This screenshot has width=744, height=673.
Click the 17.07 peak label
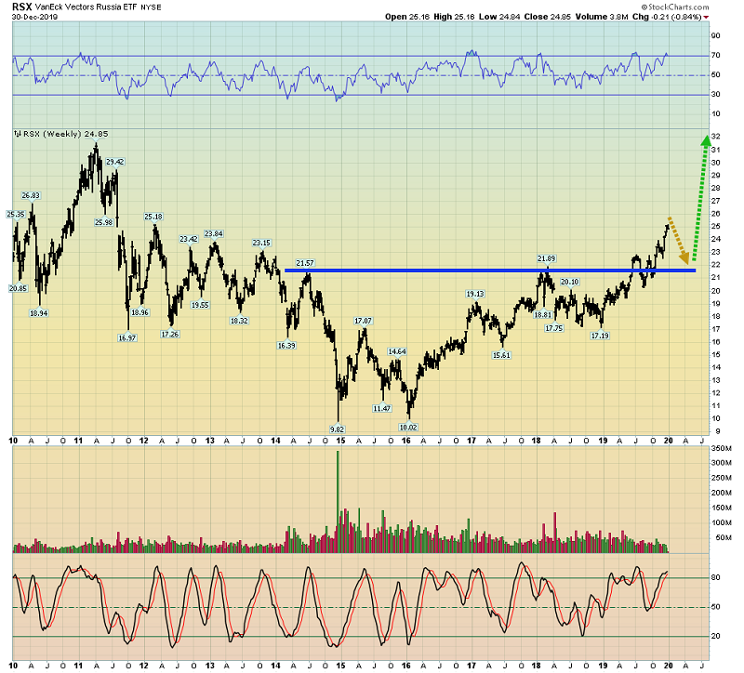[363, 321]
